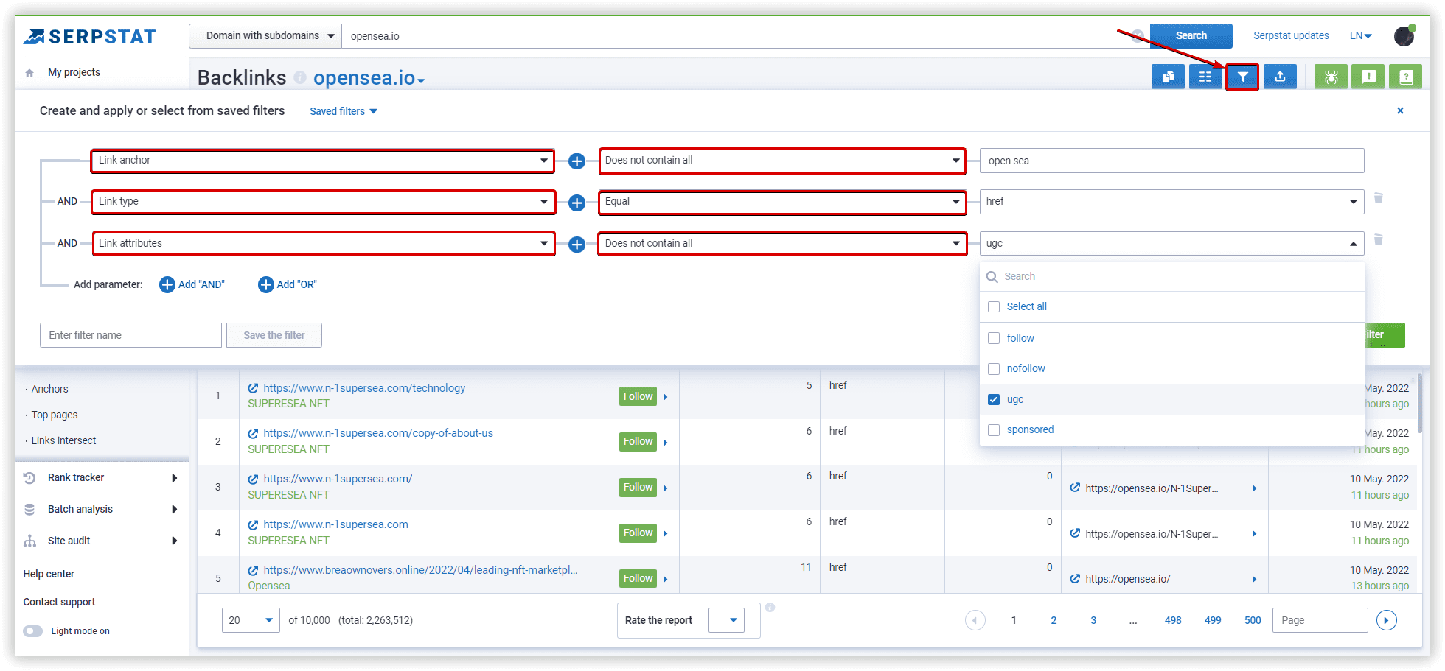Open the href value dropdown
This screenshot has width=1445, height=671.
tap(1171, 202)
